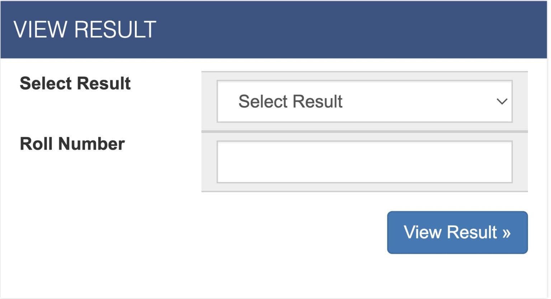551x299 pixels.
Task: Click the VIEW RESULT title text
Action: [85, 29]
